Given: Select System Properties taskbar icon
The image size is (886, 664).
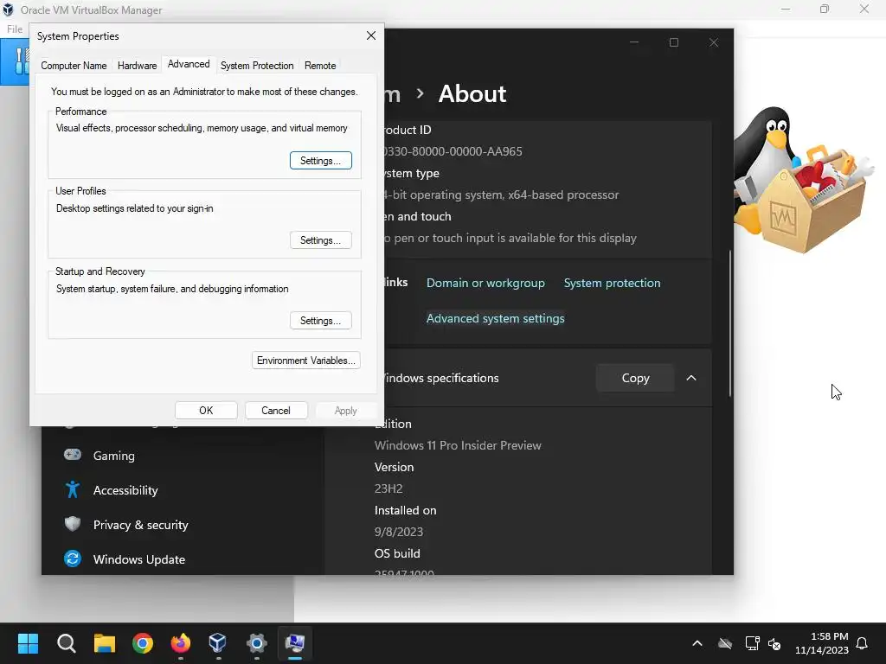Looking at the screenshot, I should click(x=295, y=643).
